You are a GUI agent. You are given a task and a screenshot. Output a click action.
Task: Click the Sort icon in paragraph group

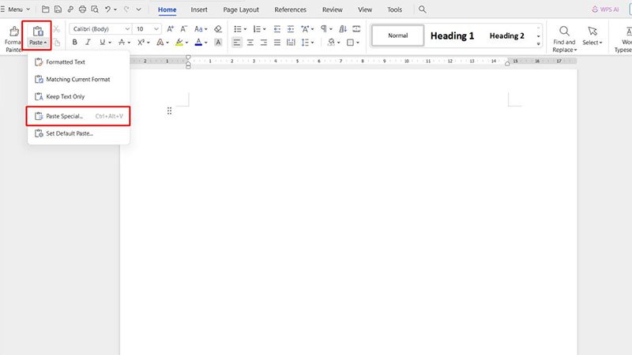click(x=343, y=29)
